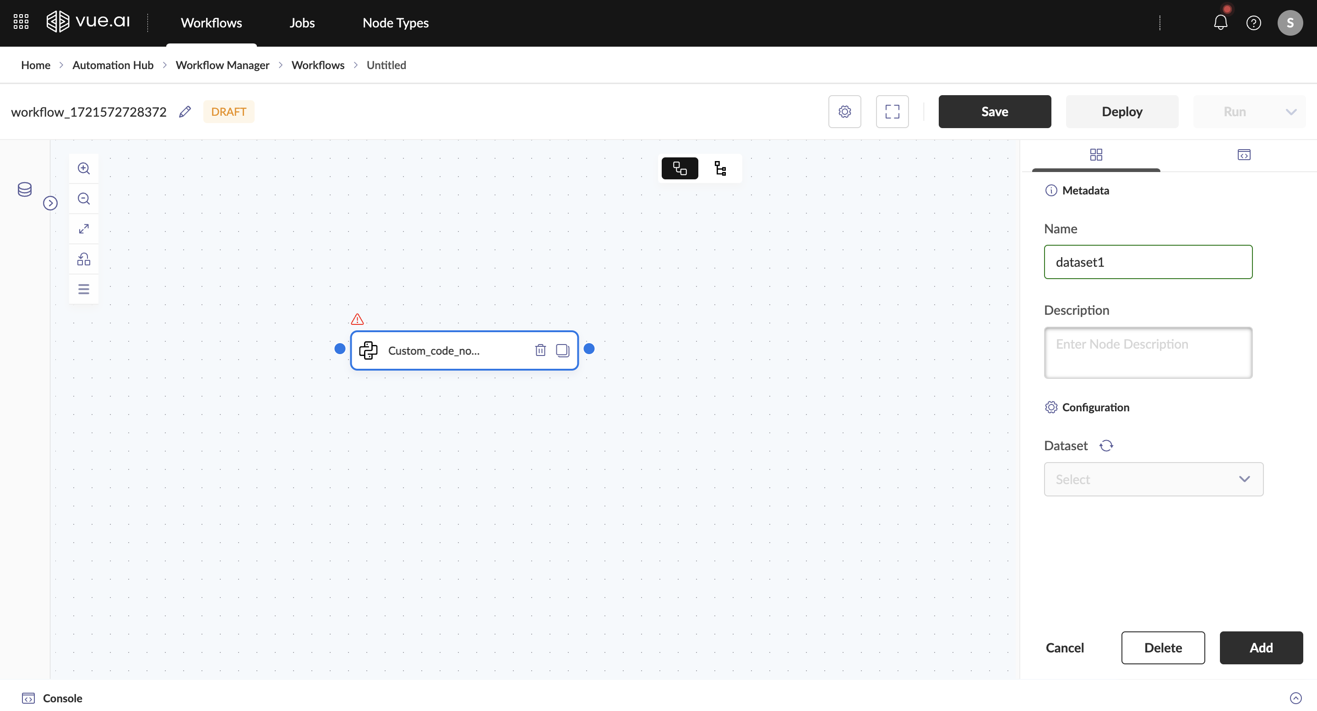Screen dimensions: 1317x711
Task: Switch to the flow graph view toggle
Action: point(680,168)
